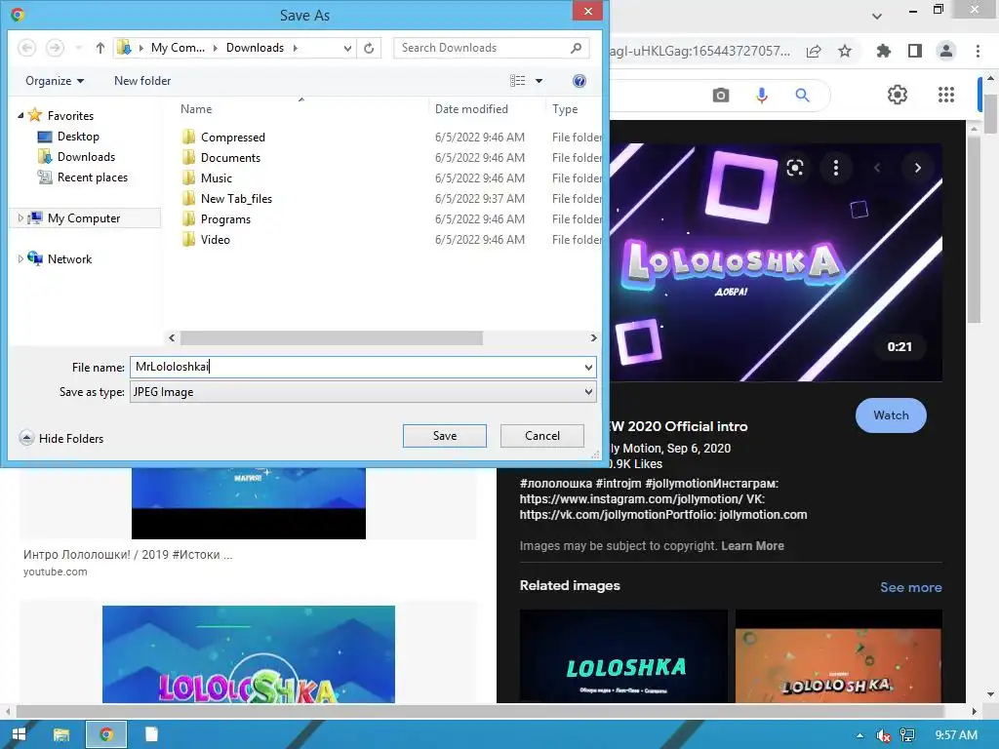999x749 pixels.
Task: Refresh the Downloads folder listing
Action: tap(369, 48)
